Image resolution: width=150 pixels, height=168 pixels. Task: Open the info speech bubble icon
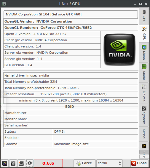[30, 163]
